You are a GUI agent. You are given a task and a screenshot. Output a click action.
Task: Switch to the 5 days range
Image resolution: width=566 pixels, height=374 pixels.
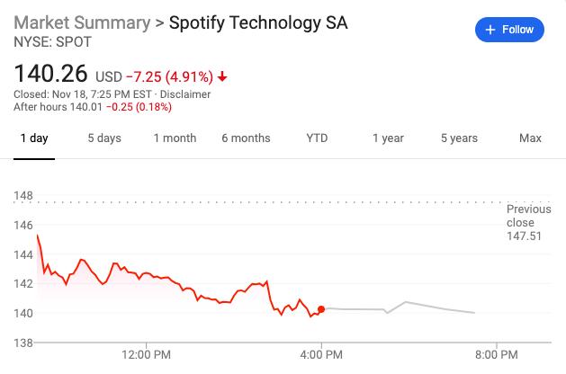[104, 138]
